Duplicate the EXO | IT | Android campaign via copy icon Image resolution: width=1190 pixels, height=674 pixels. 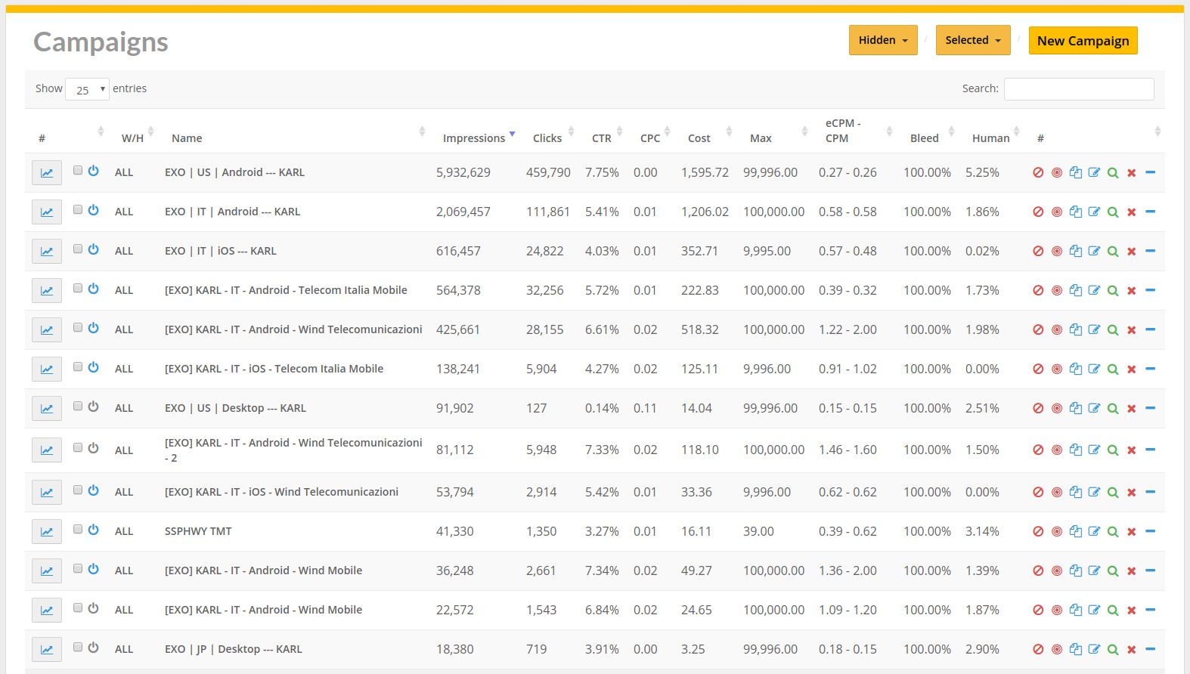pyautogui.click(x=1075, y=212)
